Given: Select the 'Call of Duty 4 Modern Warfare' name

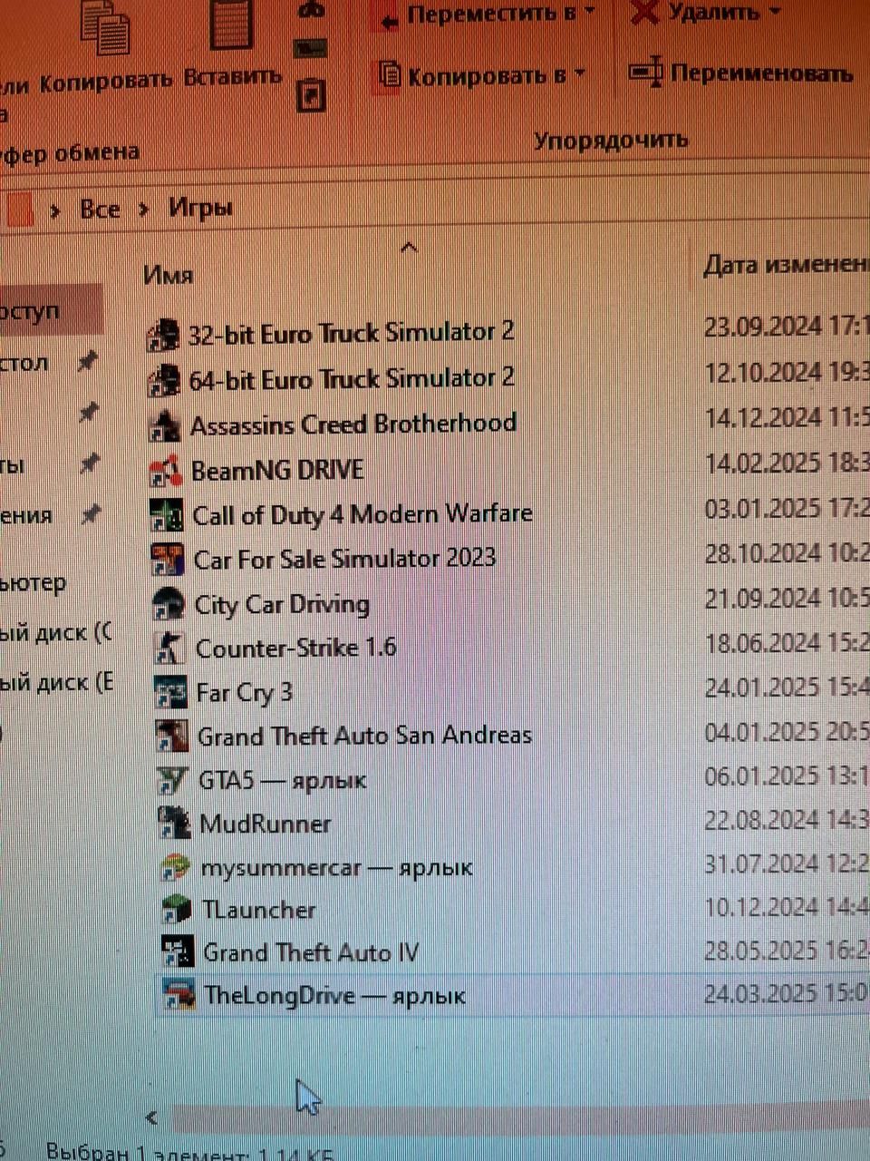Looking at the screenshot, I should [362, 514].
